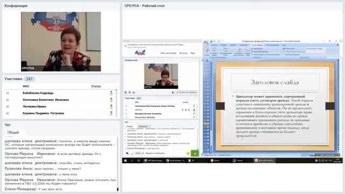Click chat message from Рузанова Анна
345x194 pixels.
tap(43, 169)
